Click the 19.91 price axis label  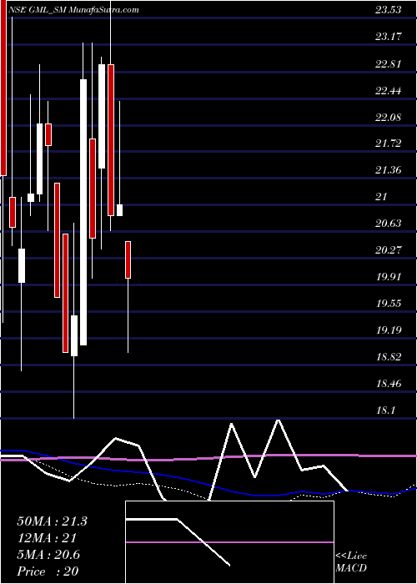click(x=389, y=277)
